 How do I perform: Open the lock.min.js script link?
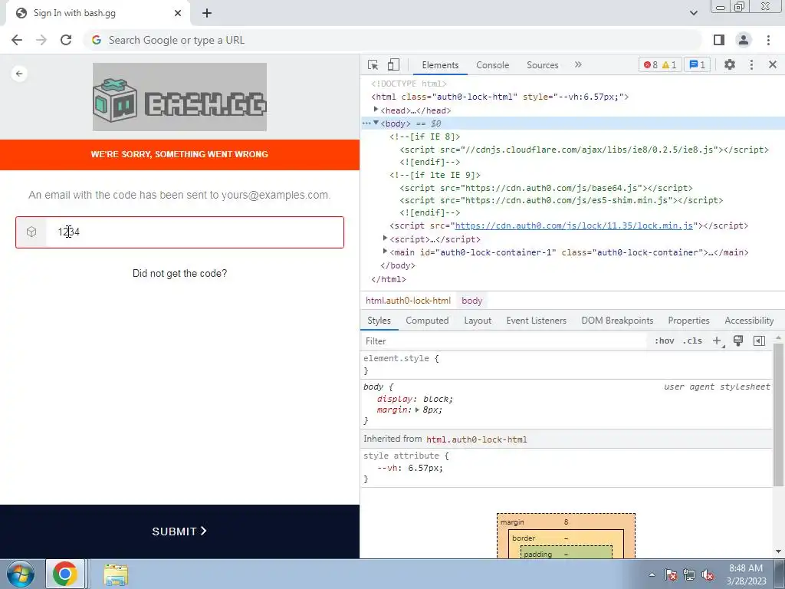click(x=573, y=226)
